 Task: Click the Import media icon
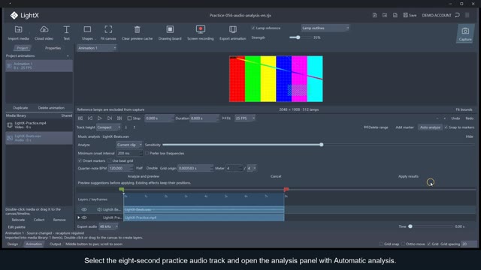[18, 29]
